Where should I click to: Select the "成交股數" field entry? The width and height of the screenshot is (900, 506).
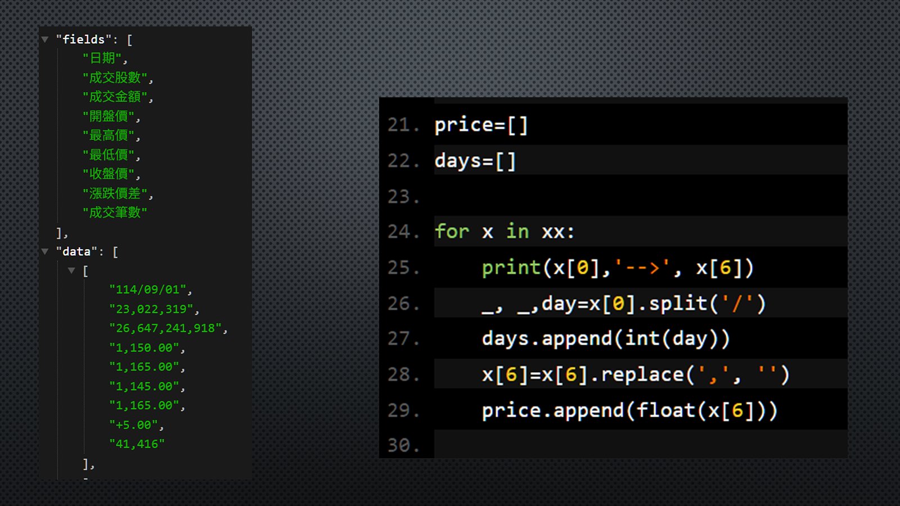[117, 78]
